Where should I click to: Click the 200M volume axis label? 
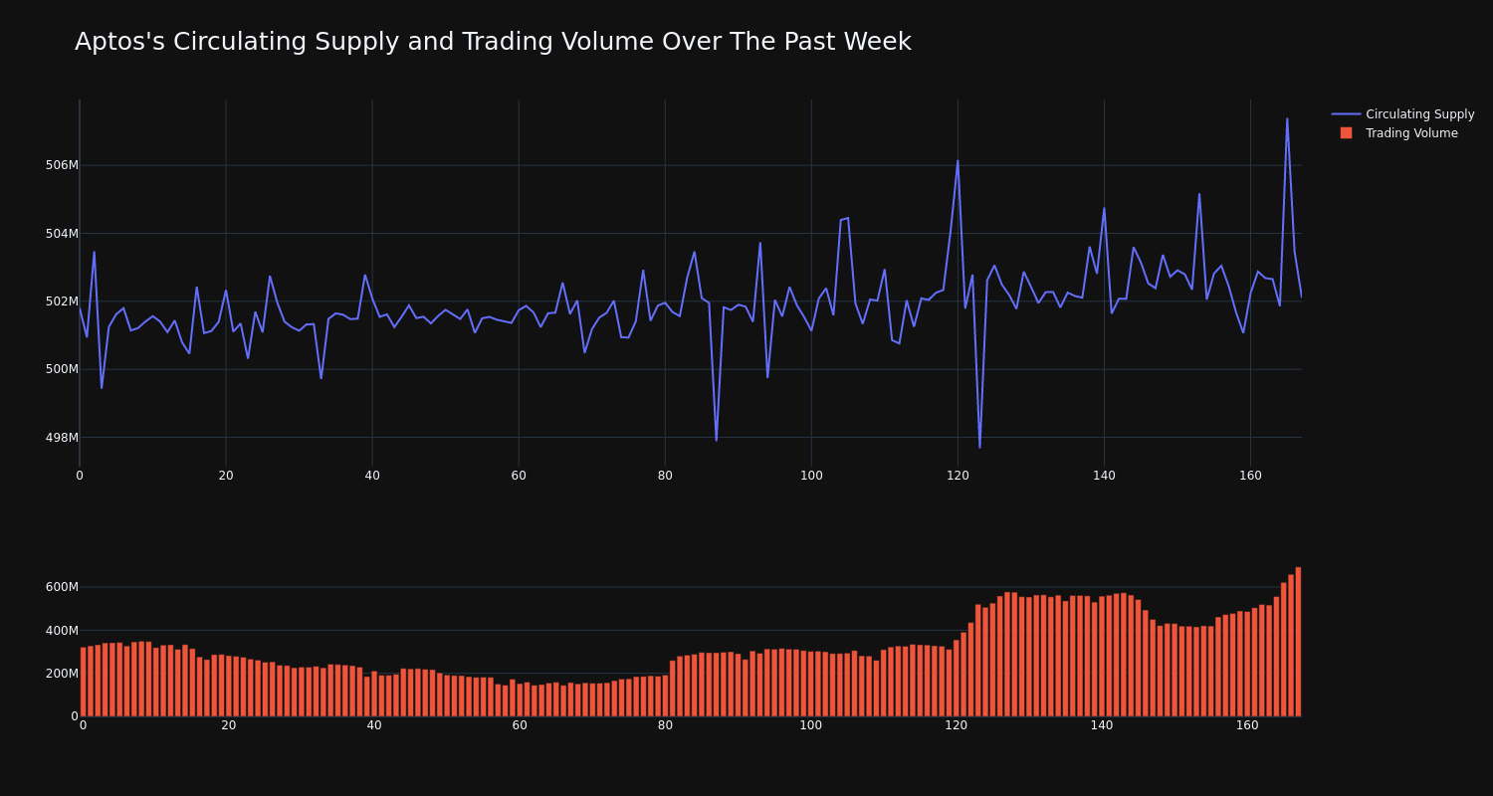coord(62,674)
